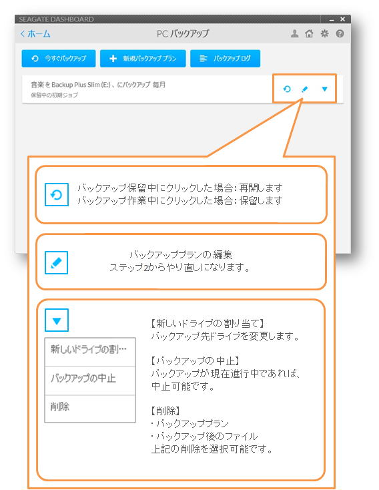Select 新しいドライブの割… menu entry
Viewport: 379px width, 490px height.
(x=90, y=352)
